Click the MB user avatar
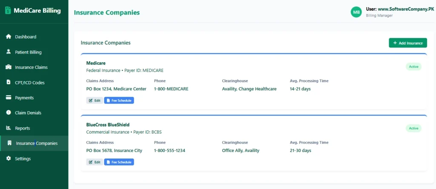This screenshot has width=436, height=189. [356, 12]
